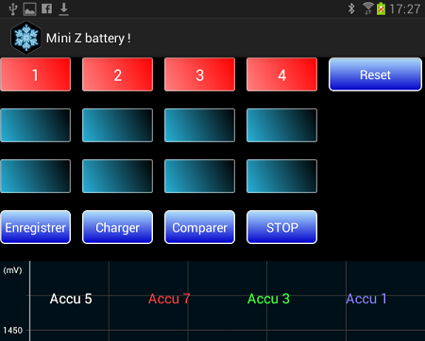The width and height of the screenshot is (425, 341).
Task: Tap the USB connection status icon
Action: pyautogui.click(x=13, y=9)
